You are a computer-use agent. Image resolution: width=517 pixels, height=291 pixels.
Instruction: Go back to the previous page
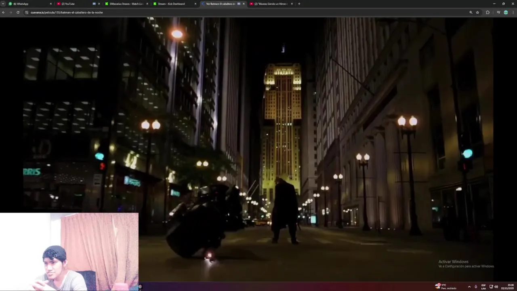coord(3,13)
